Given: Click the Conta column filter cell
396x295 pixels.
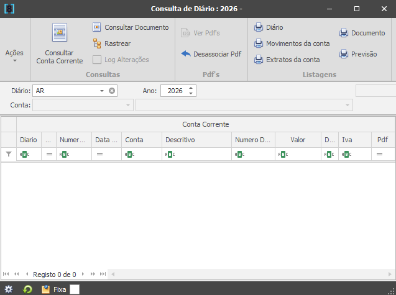Looking at the screenshot, I should coord(141,154).
